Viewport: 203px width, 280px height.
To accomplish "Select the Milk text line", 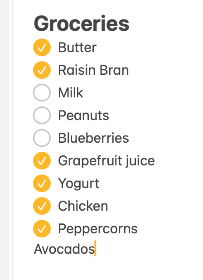I will [71, 93].
